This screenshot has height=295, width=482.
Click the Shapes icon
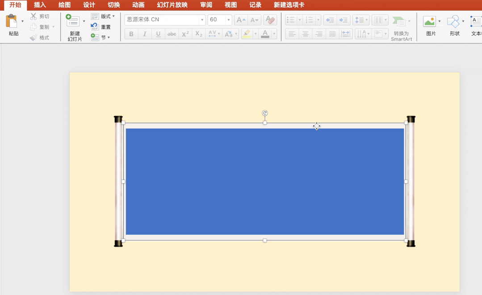click(x=453, y=21)
